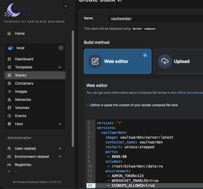Image resolution: width=203 pixels, height=189 pixels.
Task: Click line 14 SIGNUPS_ALLOWED=true in the editor
Action: click(133, 186)
